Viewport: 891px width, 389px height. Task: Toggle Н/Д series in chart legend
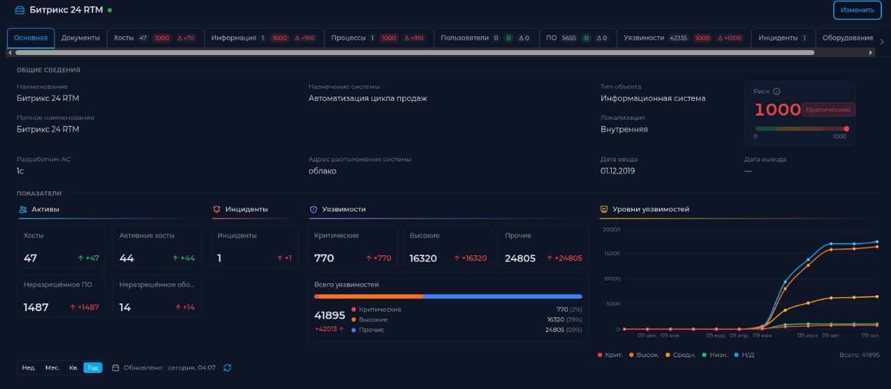(x=743, y=355)
